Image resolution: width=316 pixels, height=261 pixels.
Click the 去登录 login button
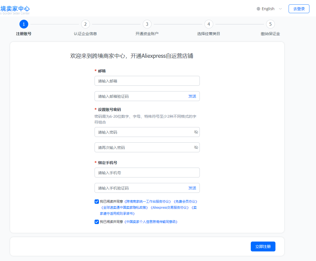click(x=299, y=9)
